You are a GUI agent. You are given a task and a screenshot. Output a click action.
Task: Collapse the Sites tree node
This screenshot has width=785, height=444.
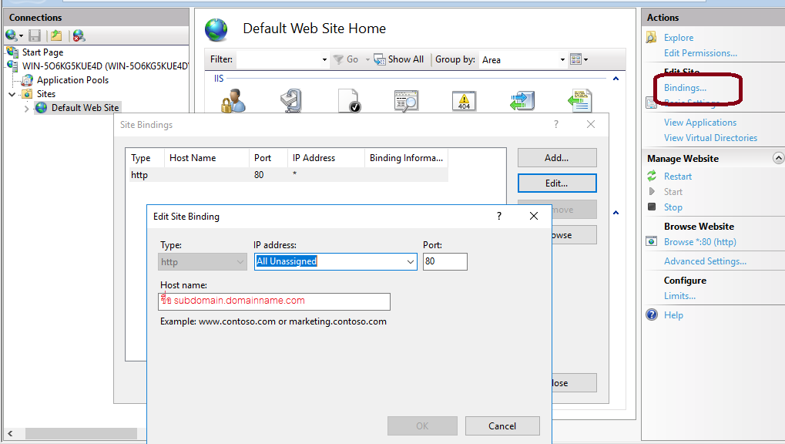12,94
